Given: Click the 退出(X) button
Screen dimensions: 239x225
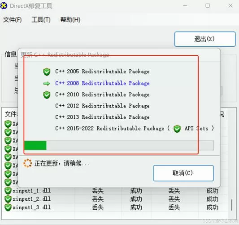Looking at the screenshot, I should point(205,39).
